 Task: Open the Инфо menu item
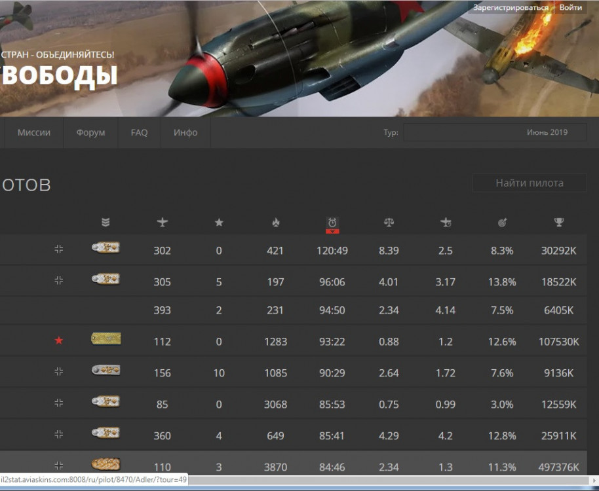(185, 132)
